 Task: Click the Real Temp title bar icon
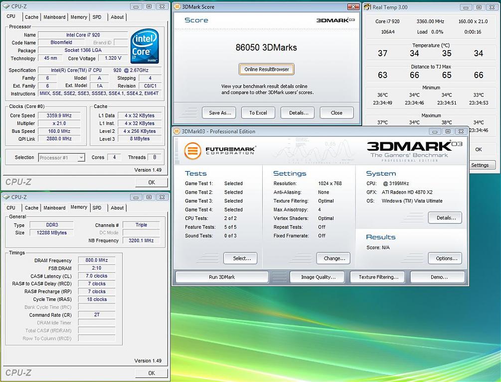367,7
